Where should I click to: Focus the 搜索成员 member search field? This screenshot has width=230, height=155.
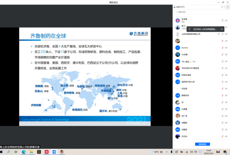click(201, 12)
